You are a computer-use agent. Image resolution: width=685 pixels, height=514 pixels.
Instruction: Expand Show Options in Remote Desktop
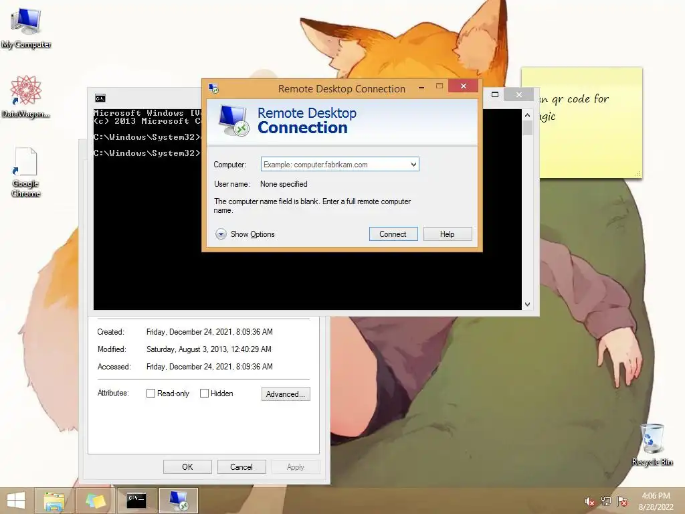(245, 234)
